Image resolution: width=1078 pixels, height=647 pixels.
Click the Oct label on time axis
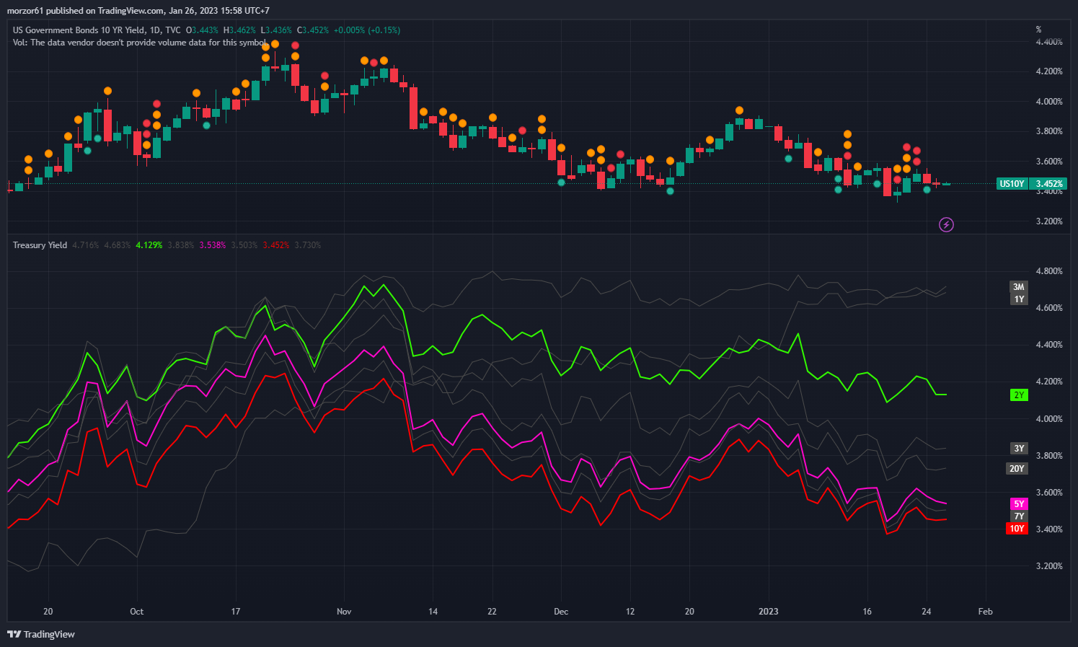[136, 612]
